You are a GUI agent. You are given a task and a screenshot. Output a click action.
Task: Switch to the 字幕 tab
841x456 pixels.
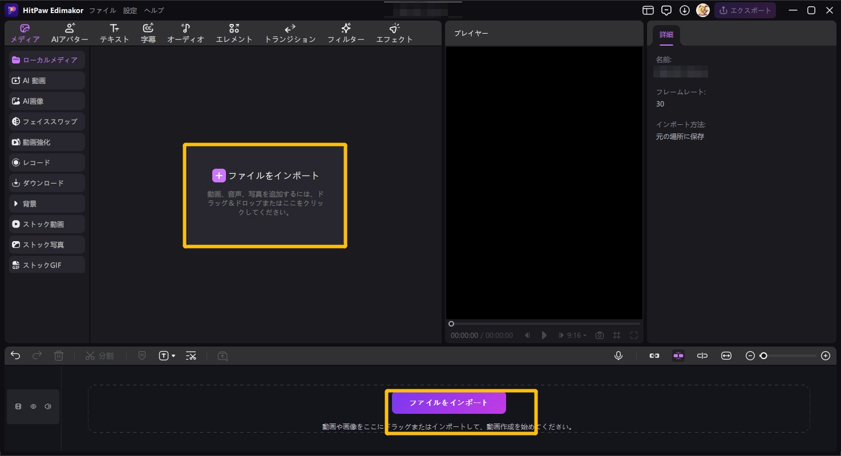pos(148,34)
